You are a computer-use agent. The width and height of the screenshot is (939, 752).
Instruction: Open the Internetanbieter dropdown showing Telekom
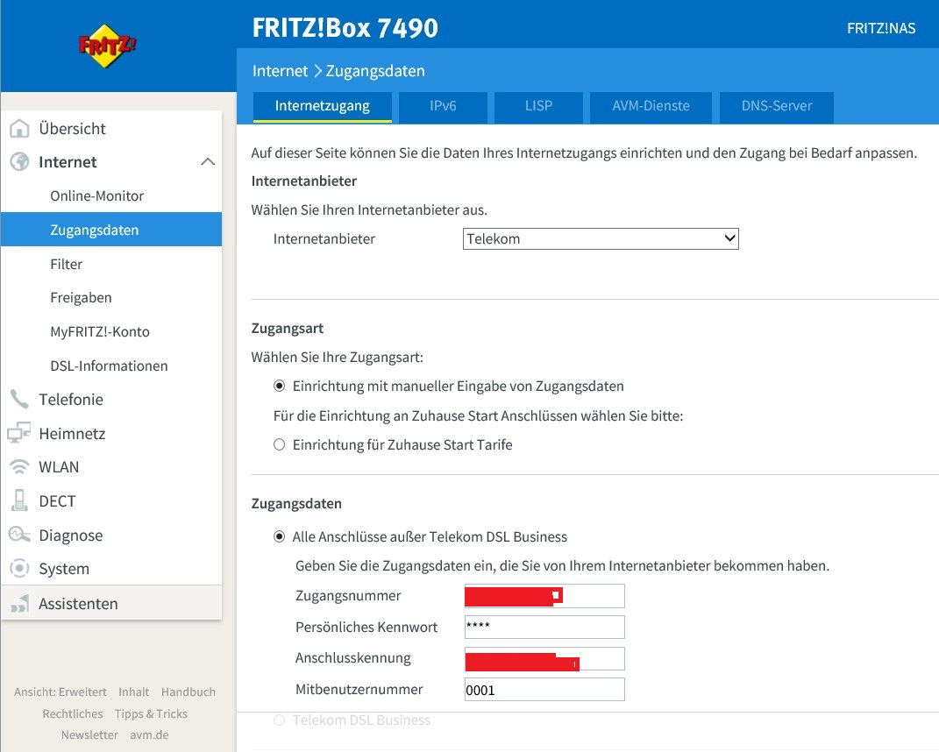(601, 239)
